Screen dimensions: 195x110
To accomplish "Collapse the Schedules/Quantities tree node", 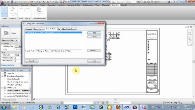I will (x=2, y=76).
